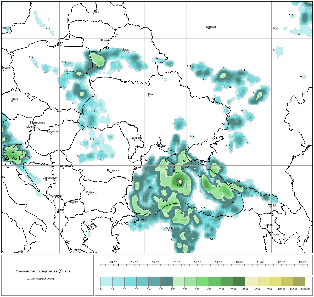314x297 pixels.
Task: Click the Мінськ city marker
Action: pyautogui.click(x=124, y=51)
